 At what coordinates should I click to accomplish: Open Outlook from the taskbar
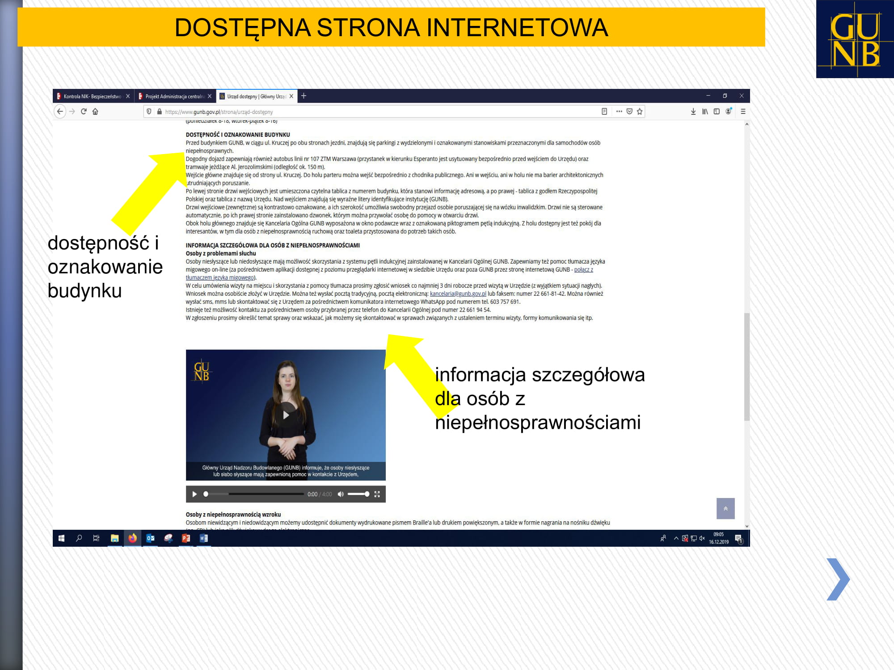tap(150, 538)
